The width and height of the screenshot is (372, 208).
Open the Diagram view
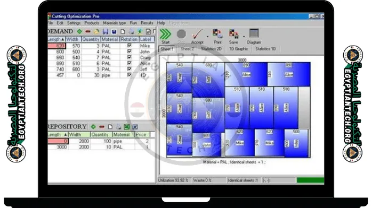click(x=254, y=37)
